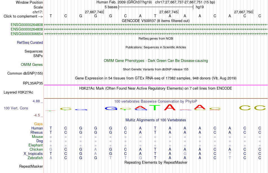Click the -4.5 PhyloP lower scale value
Image resolution: width=268 pixels, height=173 pixels.
[37, 115]
